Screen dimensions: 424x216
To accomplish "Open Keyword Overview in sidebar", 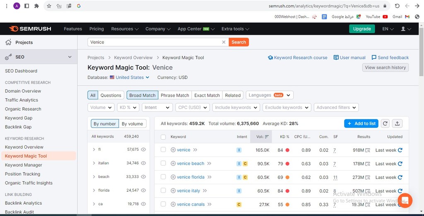I will tap(24, 147).
